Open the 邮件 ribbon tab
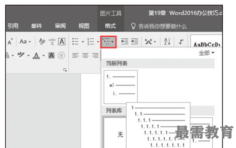 (36, 26)
